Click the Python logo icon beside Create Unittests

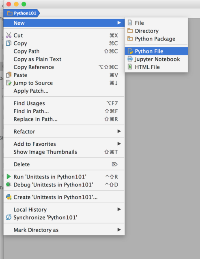point(9,197)
